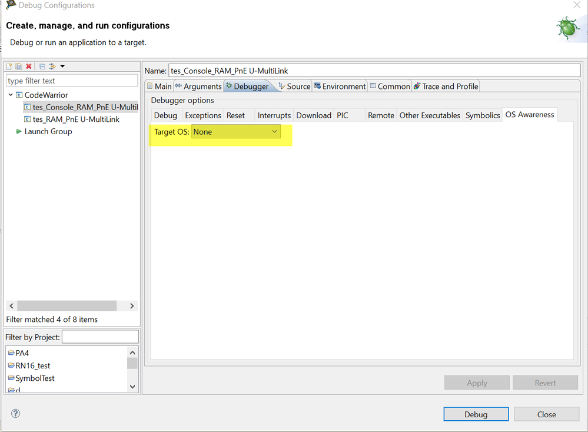Select the tes_RAM_PnE U-MultiLink configuration
The image size is (588, 432).
pos(76,119)
